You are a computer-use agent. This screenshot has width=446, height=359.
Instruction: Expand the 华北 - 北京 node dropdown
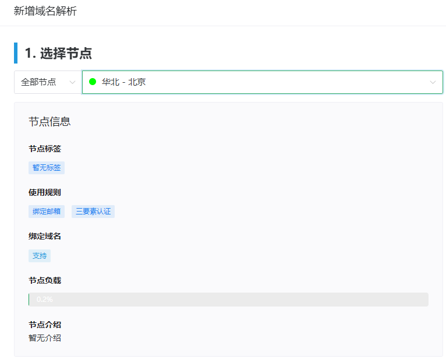point(262,82)
